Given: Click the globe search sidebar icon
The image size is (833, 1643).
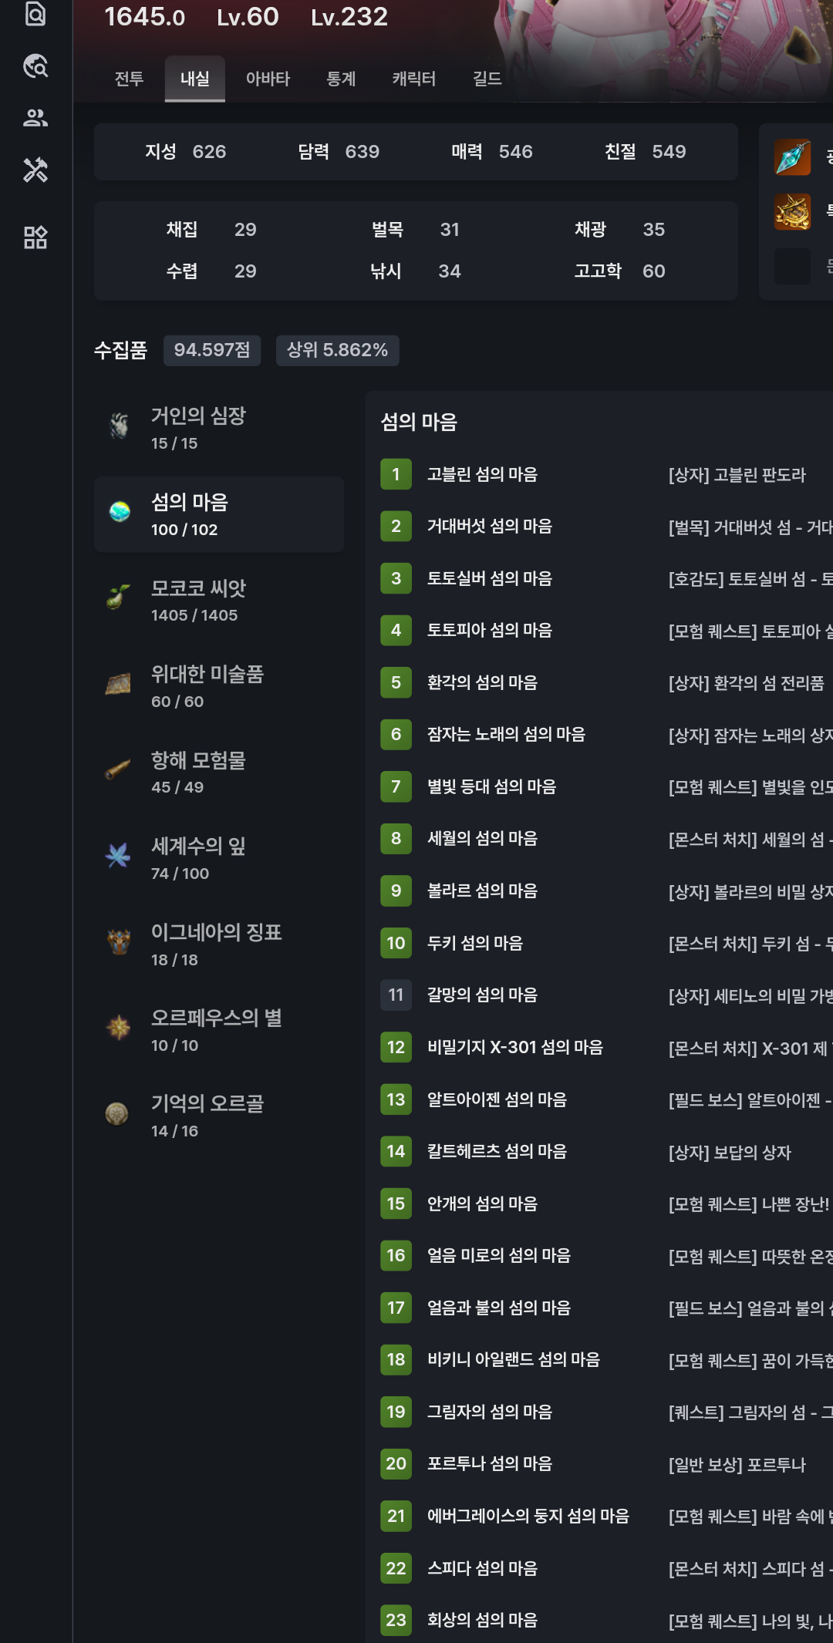Looking at the screenshot, I should (x=35, y=66).
